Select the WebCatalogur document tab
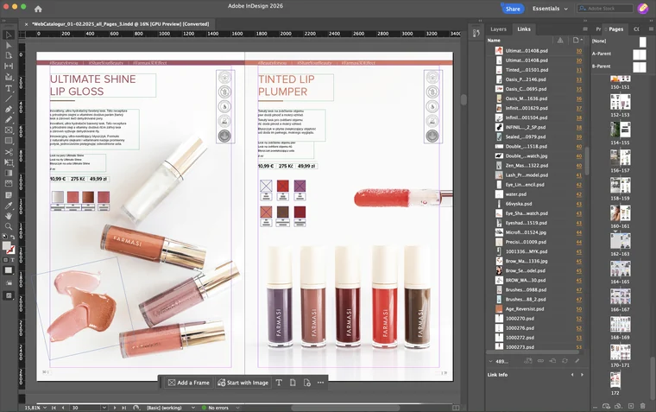This screenshot has width=656, height=412. 120,24
